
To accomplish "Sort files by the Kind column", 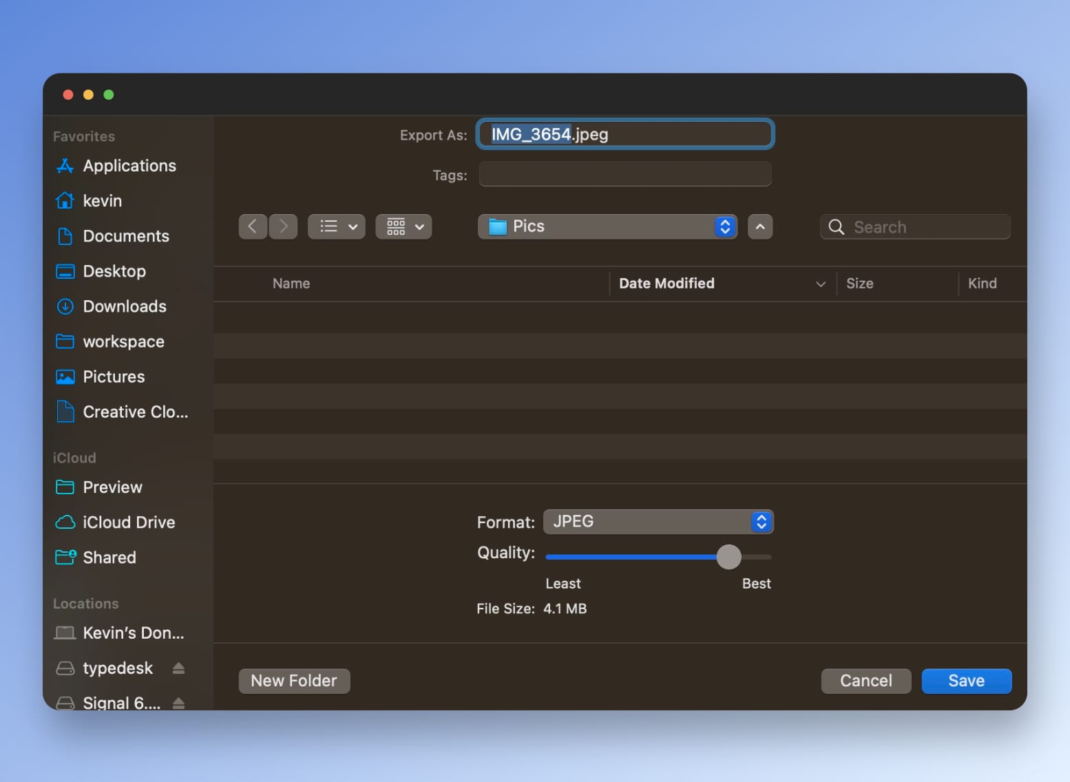I will pyautogui.click(x=983, y=284).
